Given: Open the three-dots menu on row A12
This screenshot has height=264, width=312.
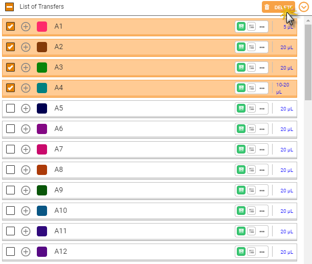Looking at the screenshot, I should 262,252.
